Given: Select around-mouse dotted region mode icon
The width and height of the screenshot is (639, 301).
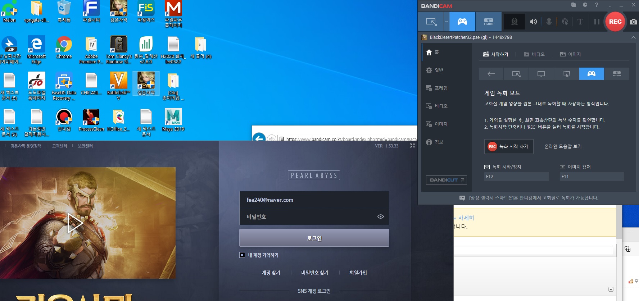Looking at the screenshot, I should tap(566, 74).
